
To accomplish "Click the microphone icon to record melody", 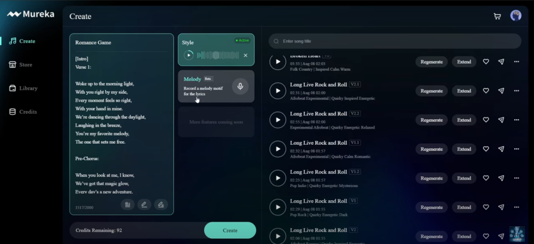I will coord(240,86).
